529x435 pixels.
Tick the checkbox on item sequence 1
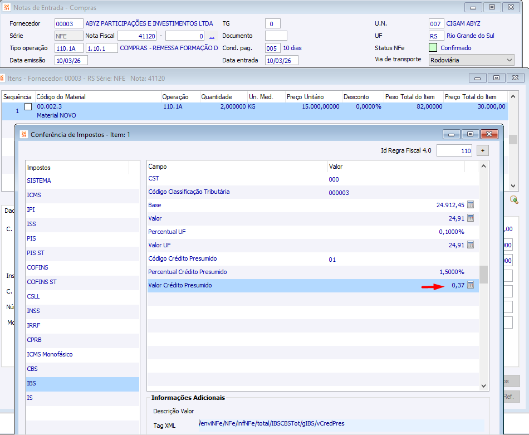(28, 106)
